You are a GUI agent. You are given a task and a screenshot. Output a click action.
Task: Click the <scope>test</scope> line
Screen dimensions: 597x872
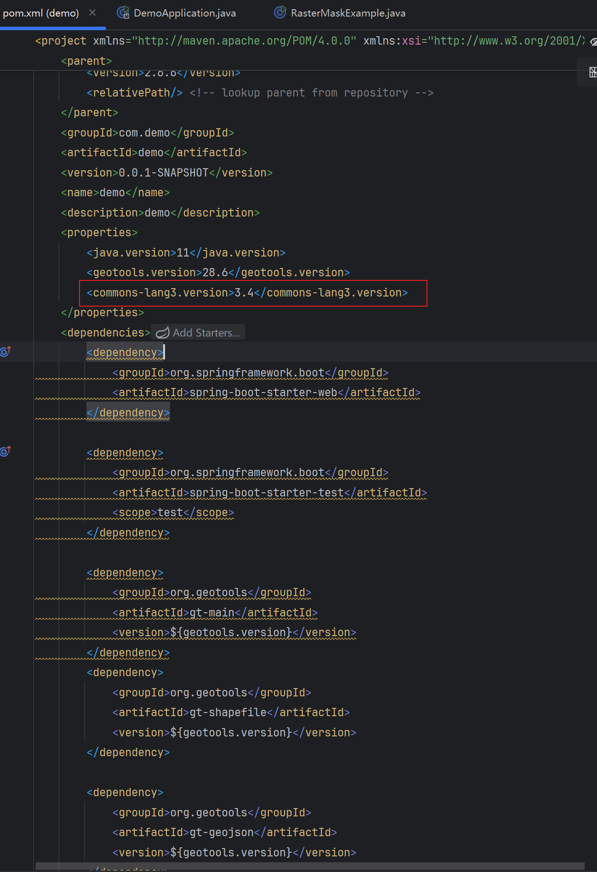point(173,513)
